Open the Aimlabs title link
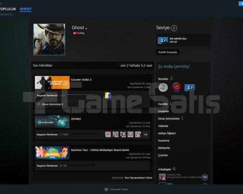Screen dimensions: 243x194 76,119
